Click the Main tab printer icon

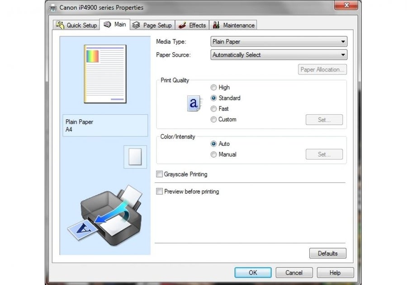pyautogui.click(x=107, y=24)
